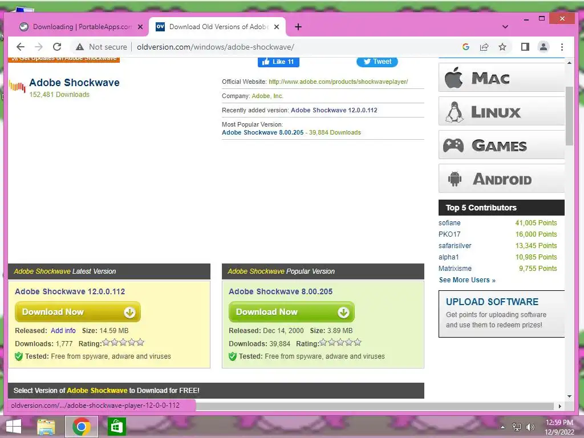The width and height of the screenshot is (584, 438).
Task: Click the Not secure warning icon
Action: point(80,47)
